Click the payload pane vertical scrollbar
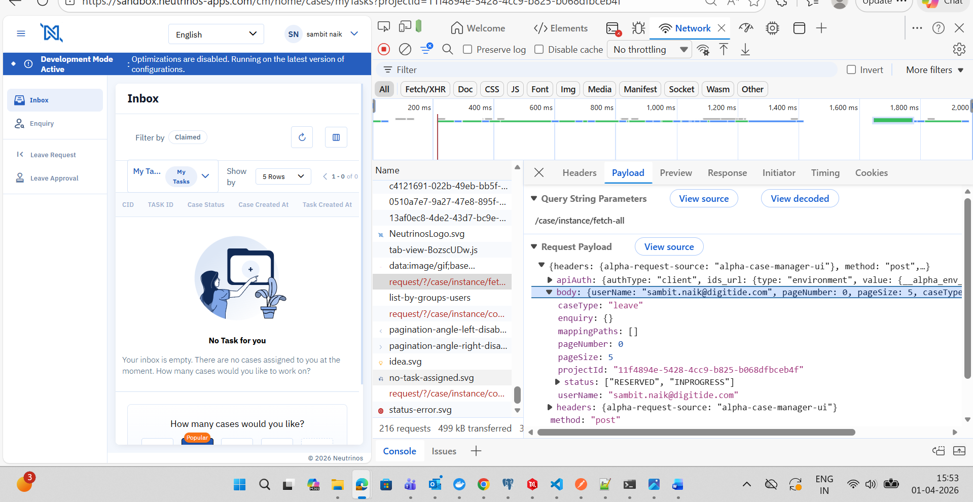This screenshot has width=973, height=502. 967,288
